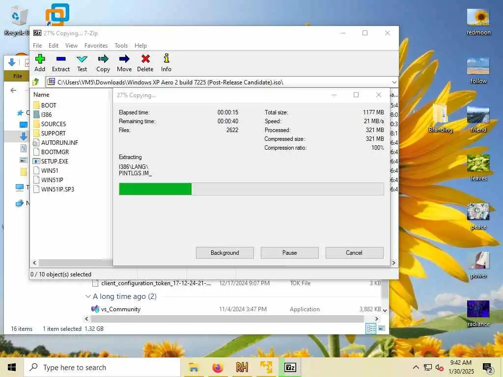503x377 pixels.
Task: Open File Explorer from the taskbar
Action: click(x=194, y=367)
